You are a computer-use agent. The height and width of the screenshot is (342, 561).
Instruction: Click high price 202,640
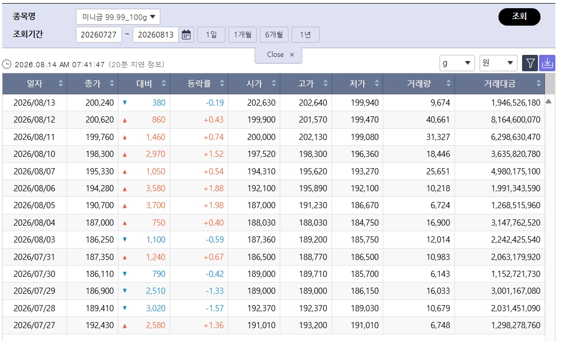pyautogui.click(x=313, y=103)
